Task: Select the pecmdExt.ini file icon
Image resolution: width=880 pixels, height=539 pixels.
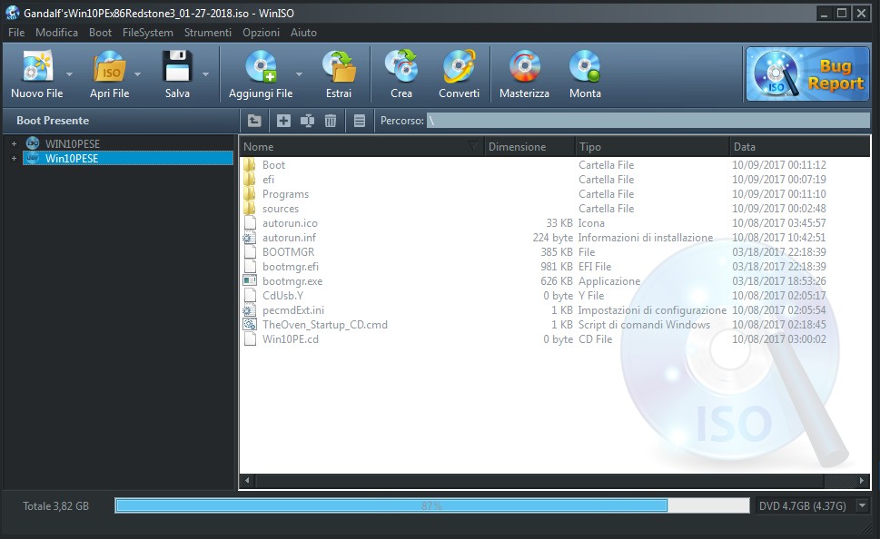Action: (x=250, y=310)
